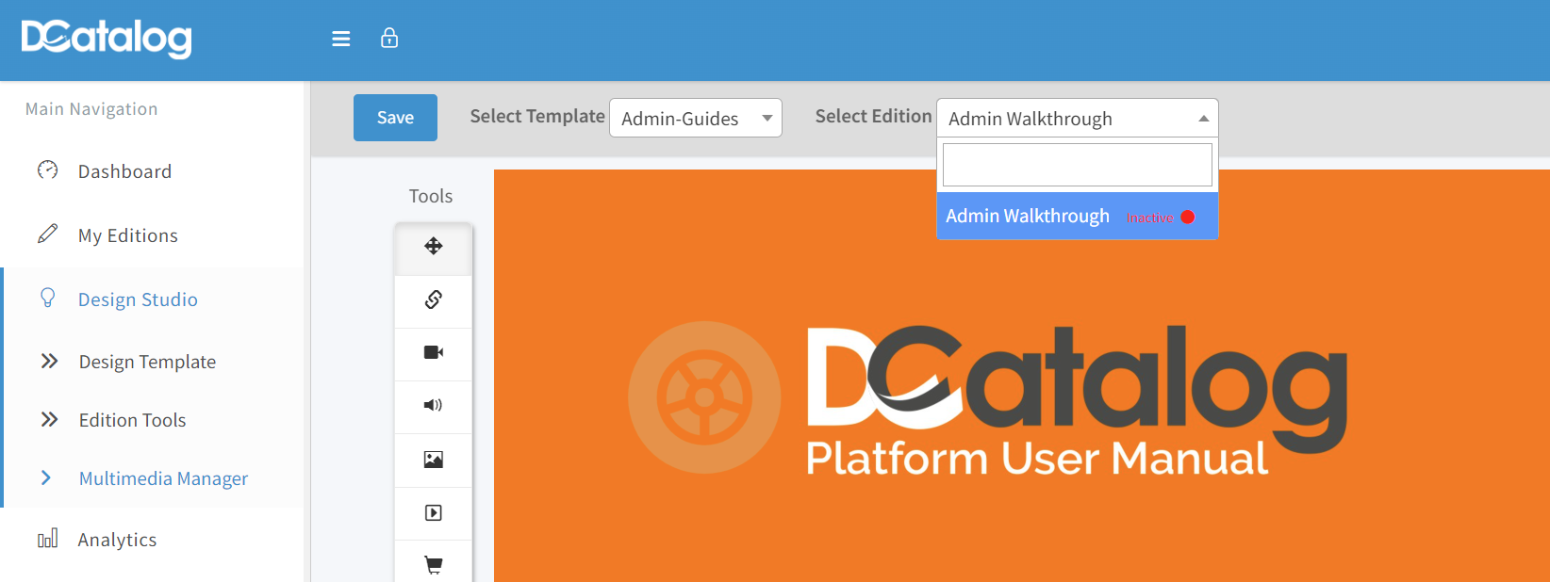Screen dimensions: 1550x582
Task: Select the video camera tool
Action: pos(434,352)
